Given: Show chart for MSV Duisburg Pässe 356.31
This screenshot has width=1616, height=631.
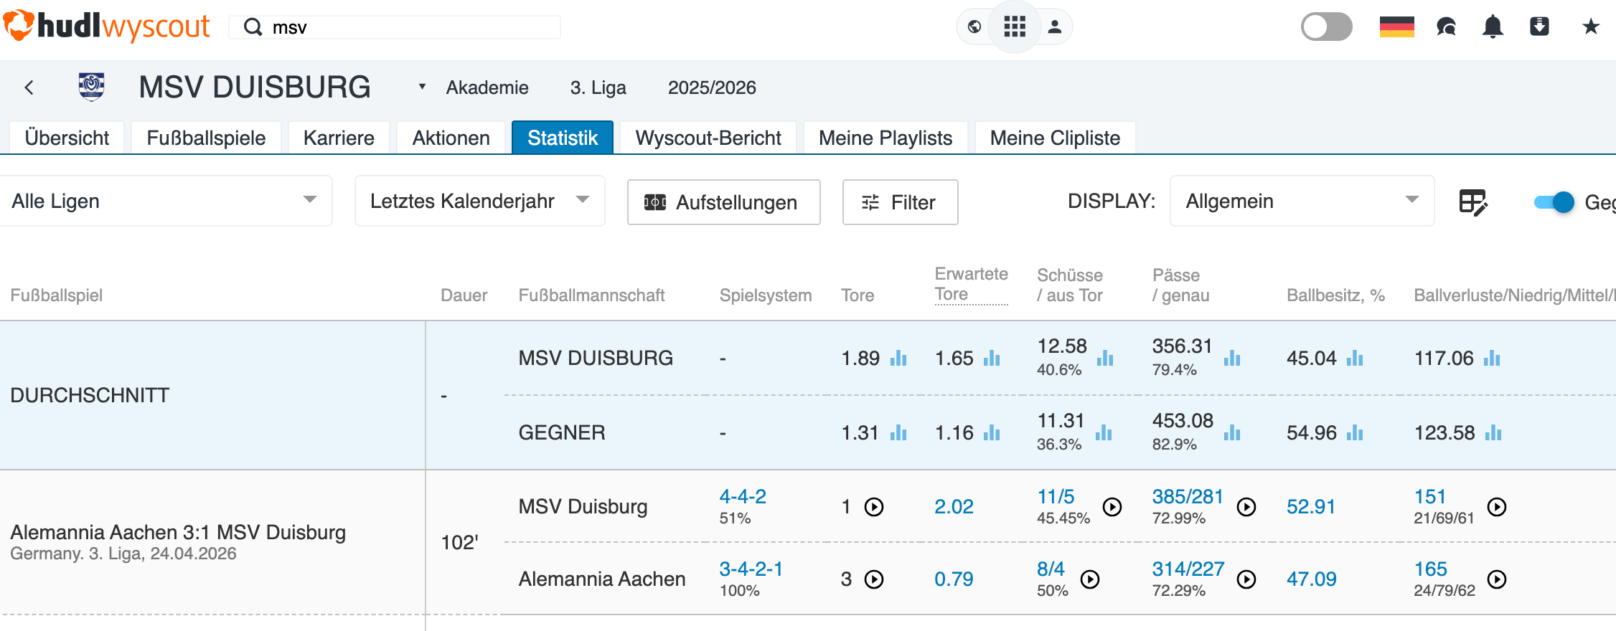Looking at the screenshot, I should (1232, 358).
